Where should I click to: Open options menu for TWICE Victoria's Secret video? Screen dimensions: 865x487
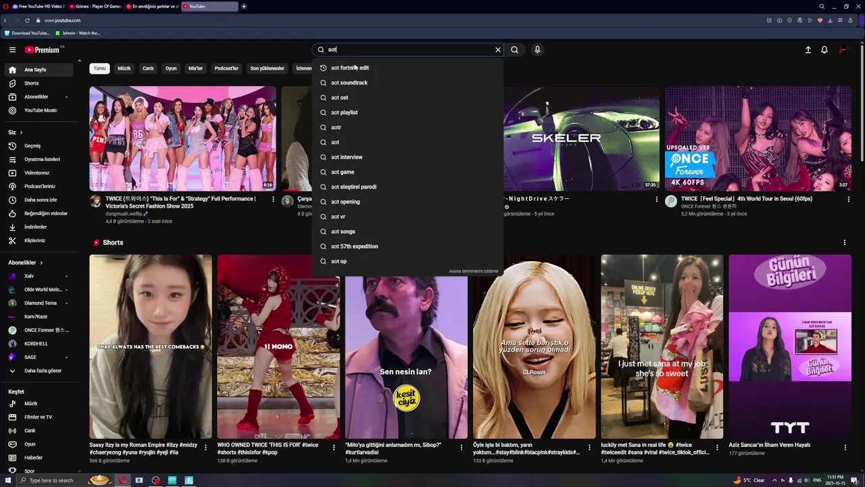pyautogui.click(x=273, y=200)
